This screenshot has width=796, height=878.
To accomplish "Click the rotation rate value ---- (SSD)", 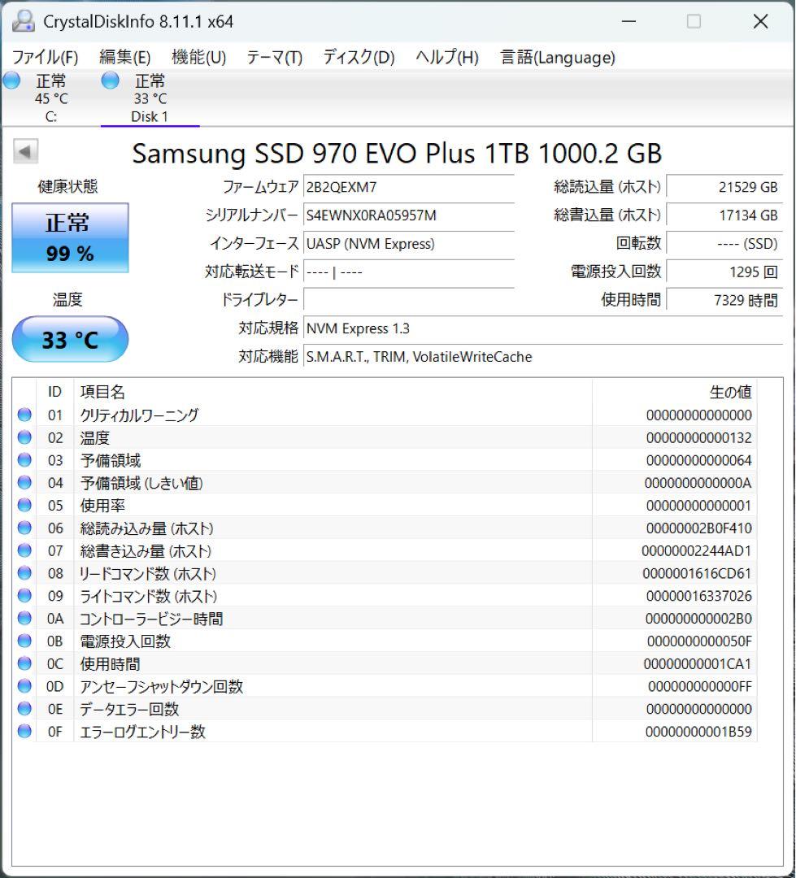I will pos(724,244).
